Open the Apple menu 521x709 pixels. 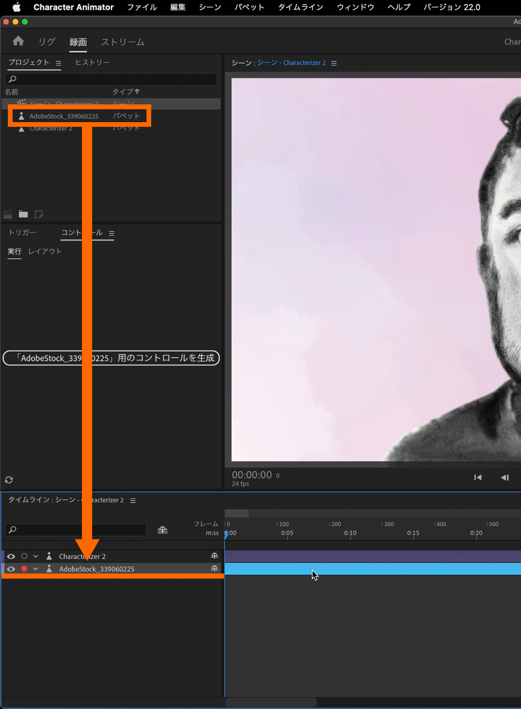[x=16, y=7]
